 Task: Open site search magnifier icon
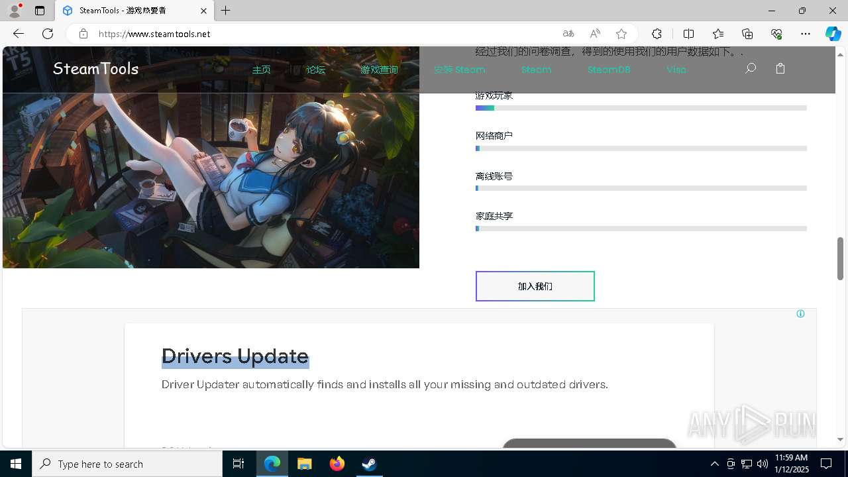(x=751, y=68)
